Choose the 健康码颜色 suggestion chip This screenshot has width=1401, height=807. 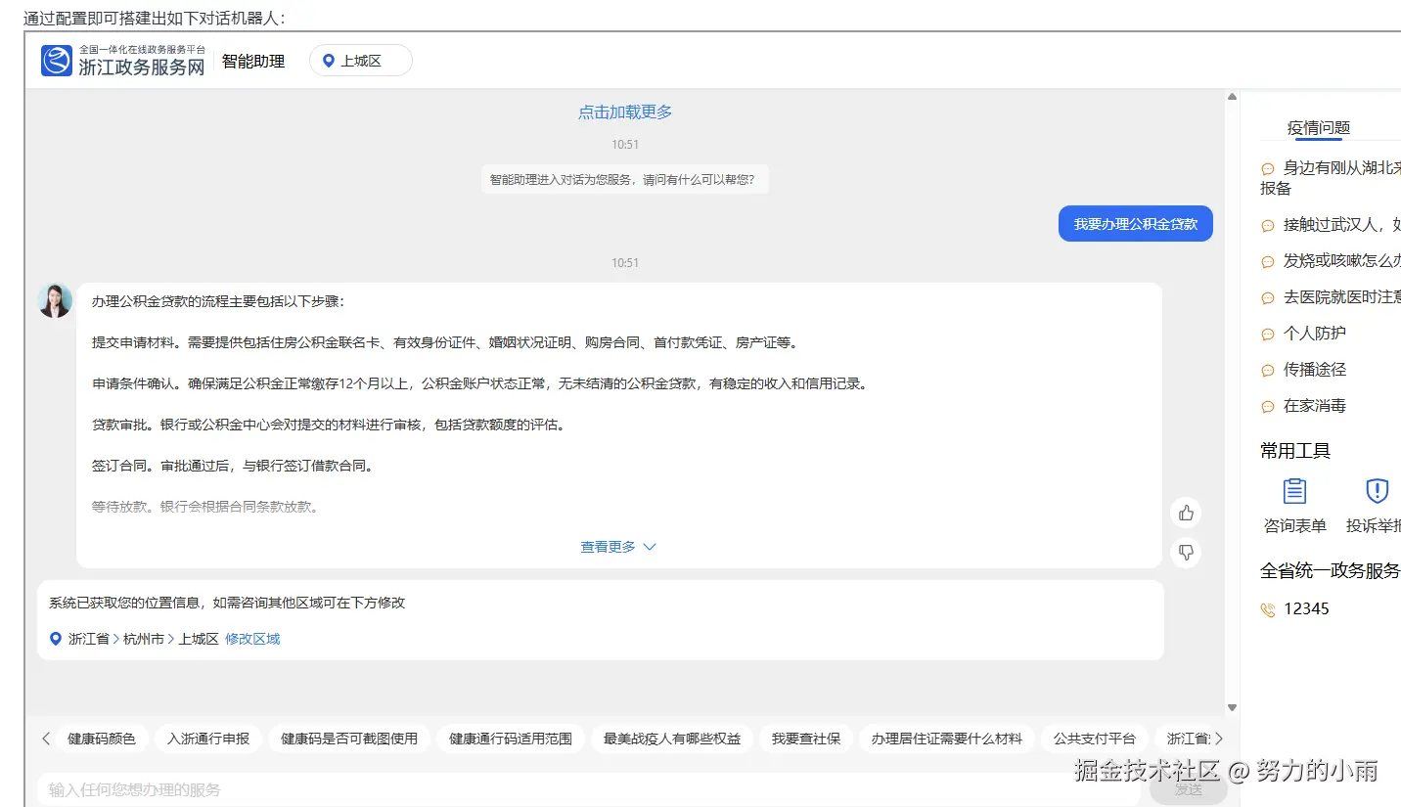pos(102,739)
